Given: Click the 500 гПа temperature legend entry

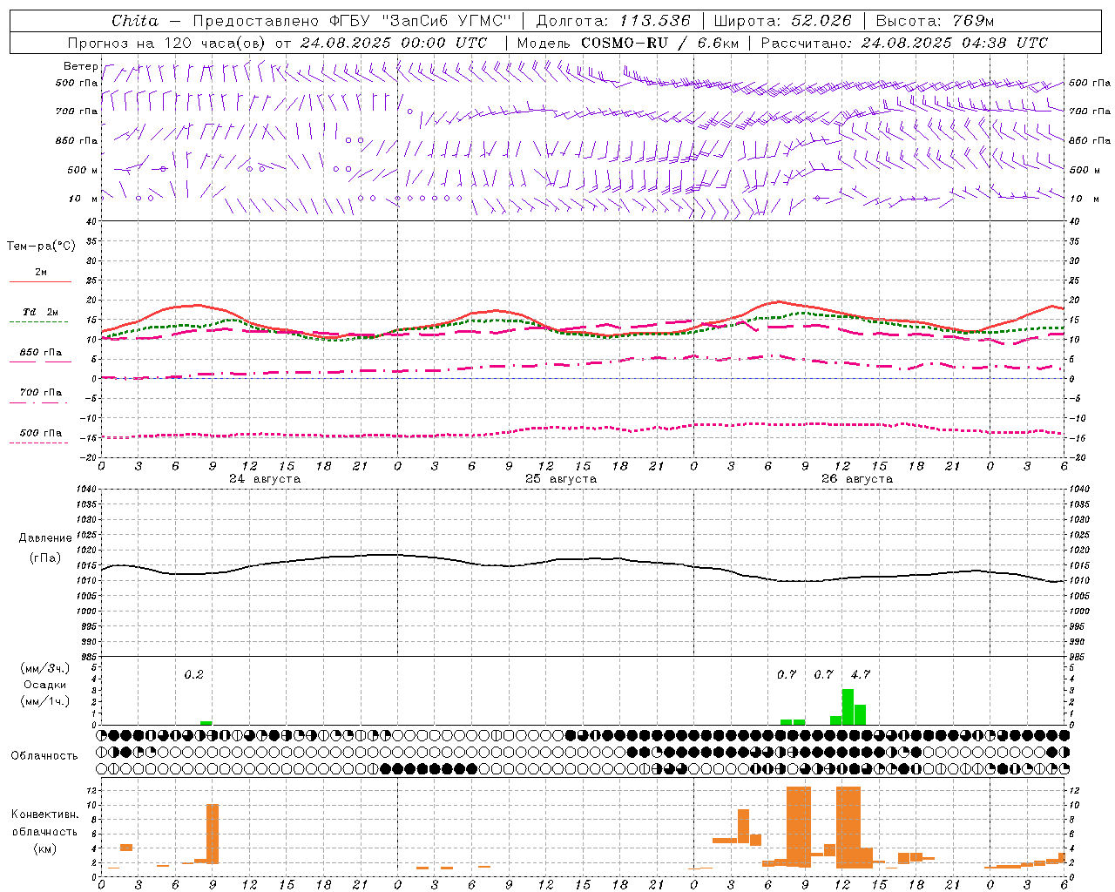Looking at the screenshot, I should [x=41, y=433].
